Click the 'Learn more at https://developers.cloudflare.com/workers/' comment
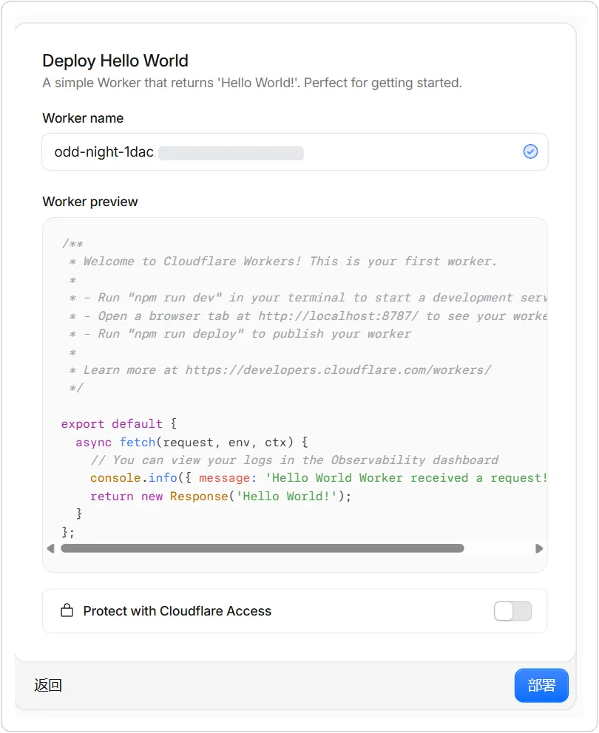The width and height of the screenshot is (599, 733). click(x=280, y=369)
